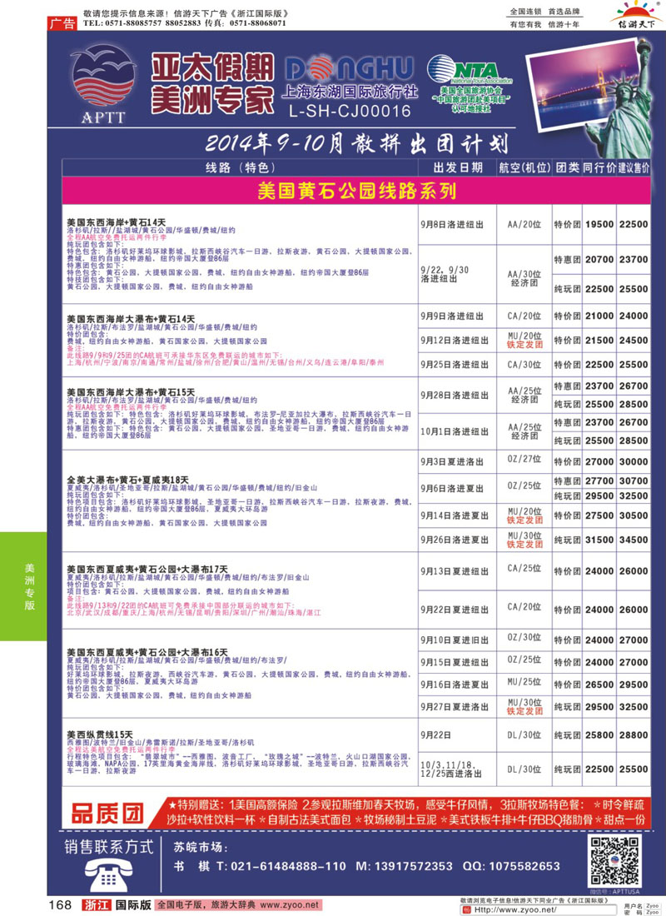Screen dimensions: 666x916
Task: Click departure date 9月27日夏进洛出
Action: [455, 707]
